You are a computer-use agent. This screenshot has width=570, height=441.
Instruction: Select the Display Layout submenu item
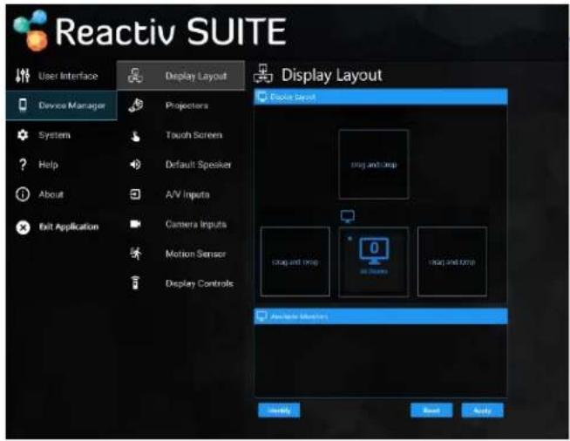(x=180, y=76)
